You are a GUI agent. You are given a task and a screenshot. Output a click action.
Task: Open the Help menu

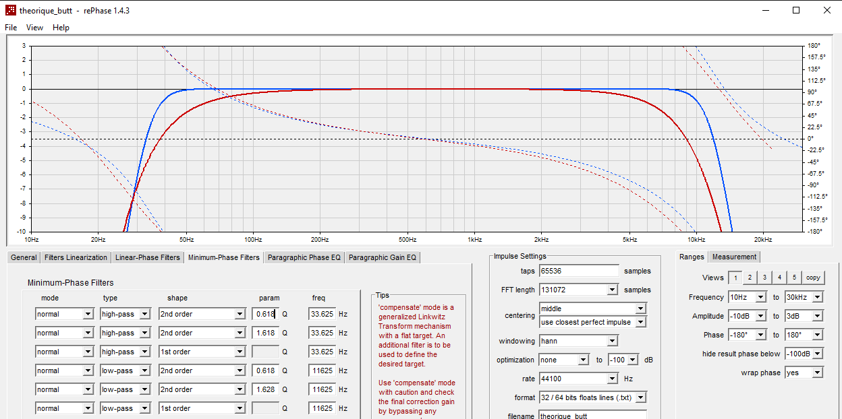[x=61, y=28]
